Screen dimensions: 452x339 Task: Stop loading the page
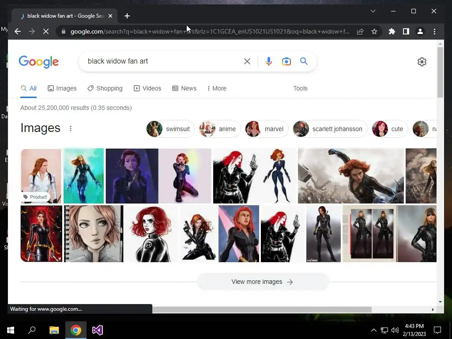click(46, 31)
